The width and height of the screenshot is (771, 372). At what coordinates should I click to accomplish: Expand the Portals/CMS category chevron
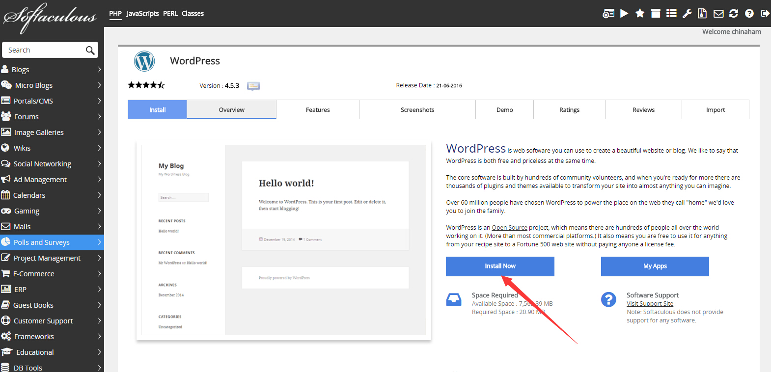tap(99, 101)
